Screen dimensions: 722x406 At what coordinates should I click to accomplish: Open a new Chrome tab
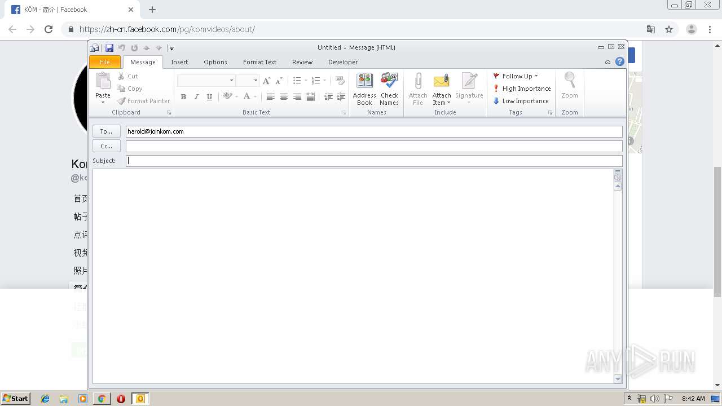[x=152, y=10]
